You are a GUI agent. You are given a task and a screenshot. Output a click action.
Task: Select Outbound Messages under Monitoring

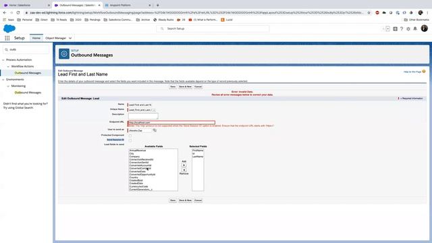point(28,92)
